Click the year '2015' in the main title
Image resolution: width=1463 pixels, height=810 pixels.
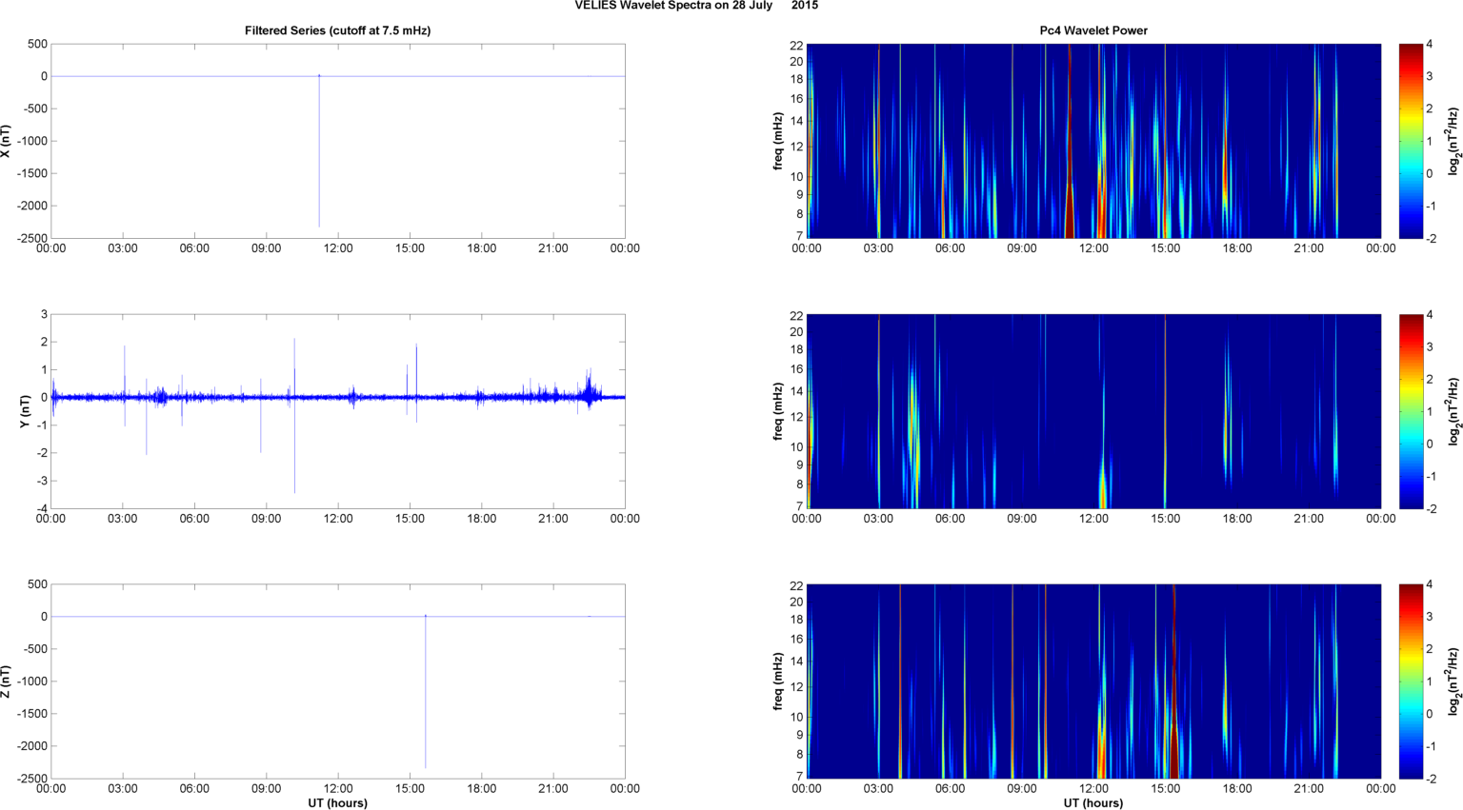click(804, 6)
